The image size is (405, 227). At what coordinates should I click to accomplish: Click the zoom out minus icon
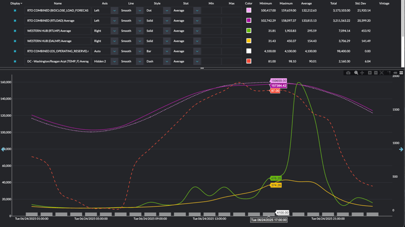point(376,73)
